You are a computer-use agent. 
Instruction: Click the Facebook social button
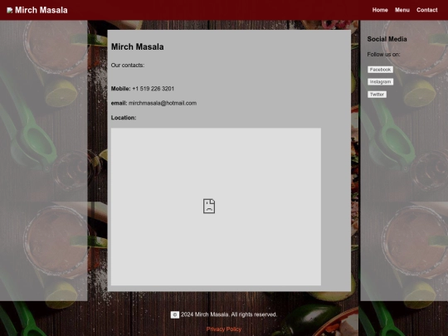pos(380,70)
